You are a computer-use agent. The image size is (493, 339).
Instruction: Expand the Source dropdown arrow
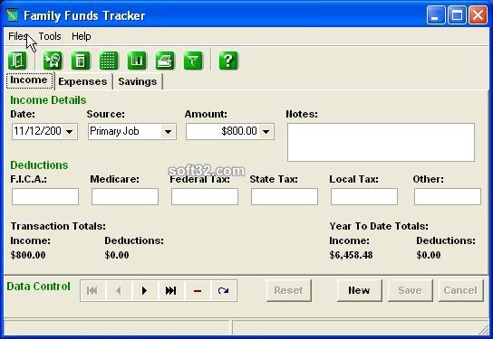(169, 131)
